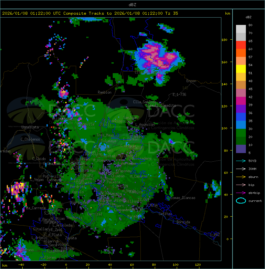Pick the light gray swatch between 80 and 70

[241, 29]
